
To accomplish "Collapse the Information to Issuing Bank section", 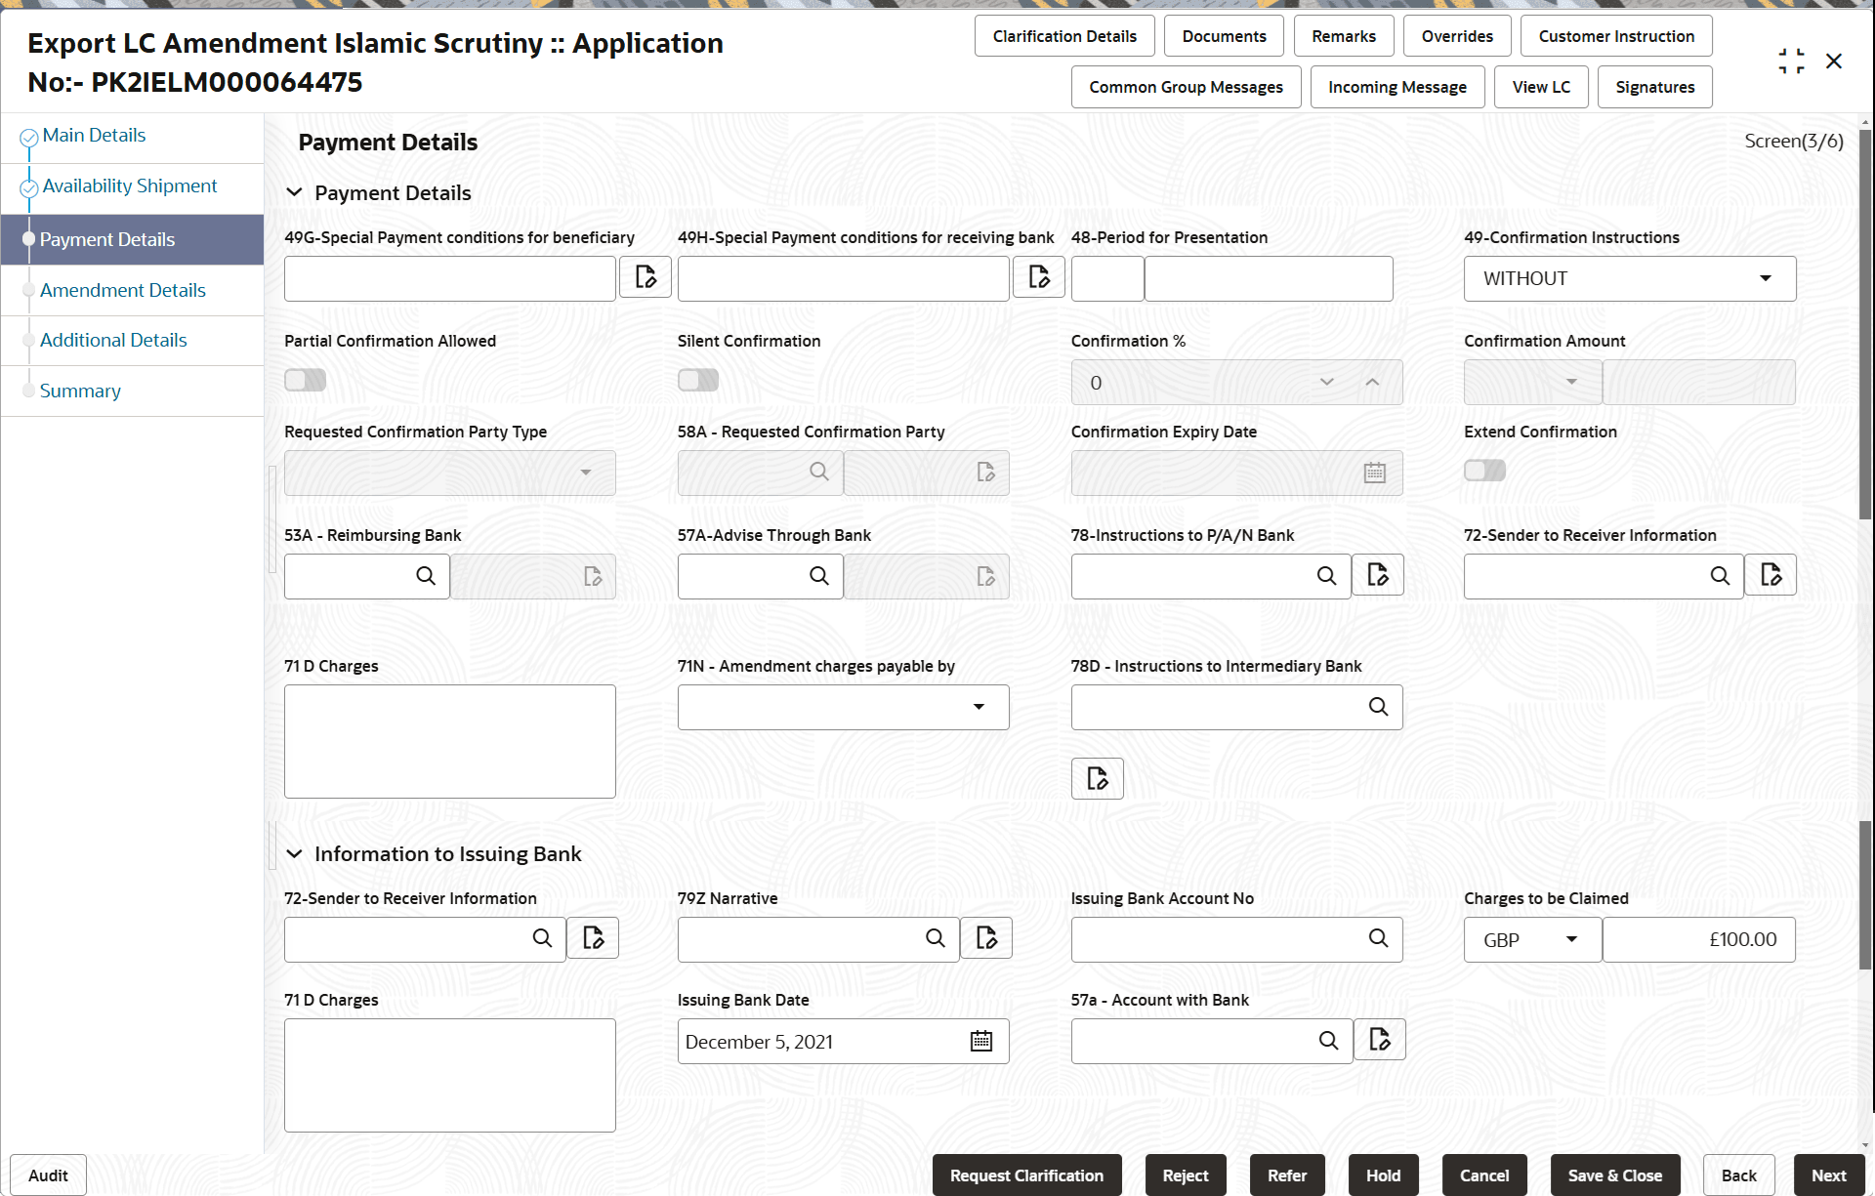I will 295,852.
